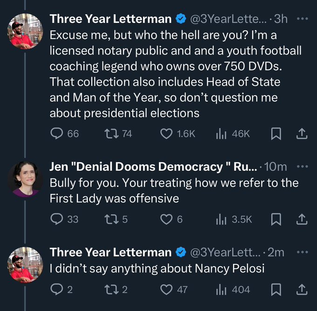Open more options on Jen's tweet
Image resolution: width=317 pixels, height=311 pixels.
click(x=302, y=166)
